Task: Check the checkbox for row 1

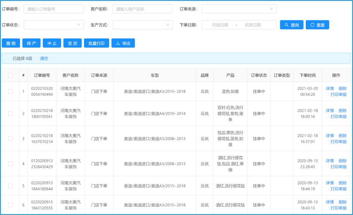Action: coord(10,92)
